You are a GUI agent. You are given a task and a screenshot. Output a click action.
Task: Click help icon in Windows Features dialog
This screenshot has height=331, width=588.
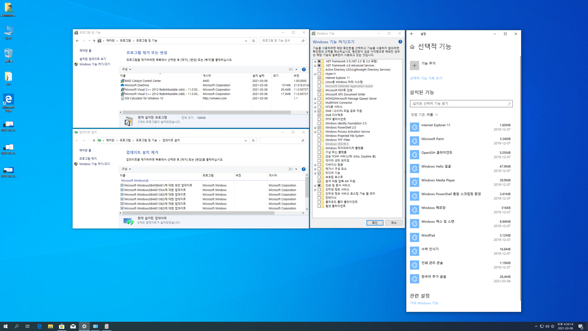coord(400,42)
